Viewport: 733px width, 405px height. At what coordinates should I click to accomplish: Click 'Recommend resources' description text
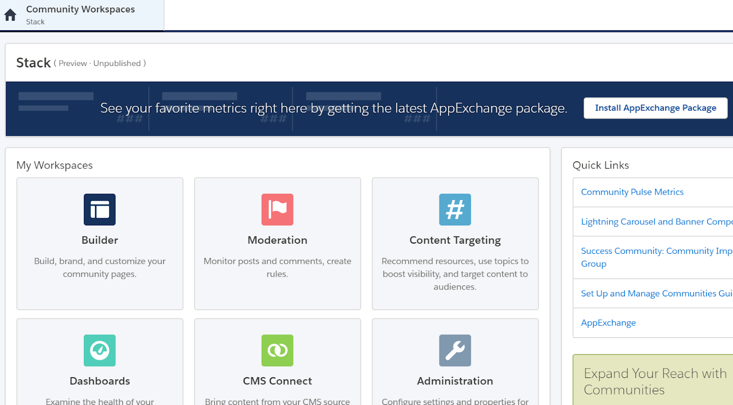[455, 274]
